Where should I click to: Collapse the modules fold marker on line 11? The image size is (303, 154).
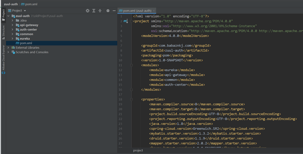131,65
